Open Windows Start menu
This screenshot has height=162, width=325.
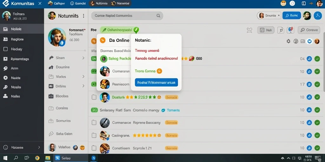pos(5,158)
